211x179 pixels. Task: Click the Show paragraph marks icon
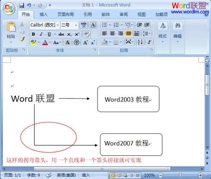149,42
